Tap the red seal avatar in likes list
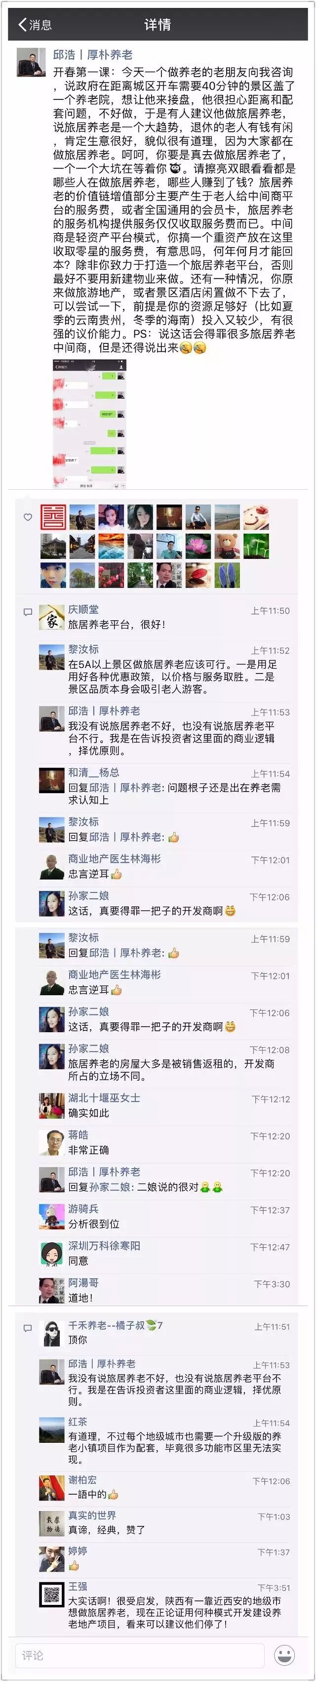The height and width of the screenshot is (1682, 316). pyautogui.click(x=51, y=517)
